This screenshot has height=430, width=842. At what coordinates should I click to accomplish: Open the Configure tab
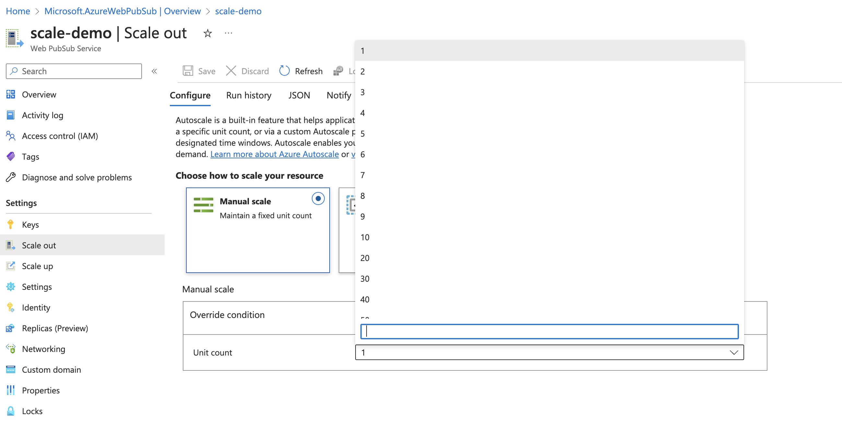point(191,94)
